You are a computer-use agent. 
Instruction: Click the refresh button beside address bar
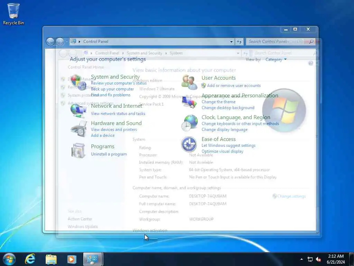(x=239, y=42)
